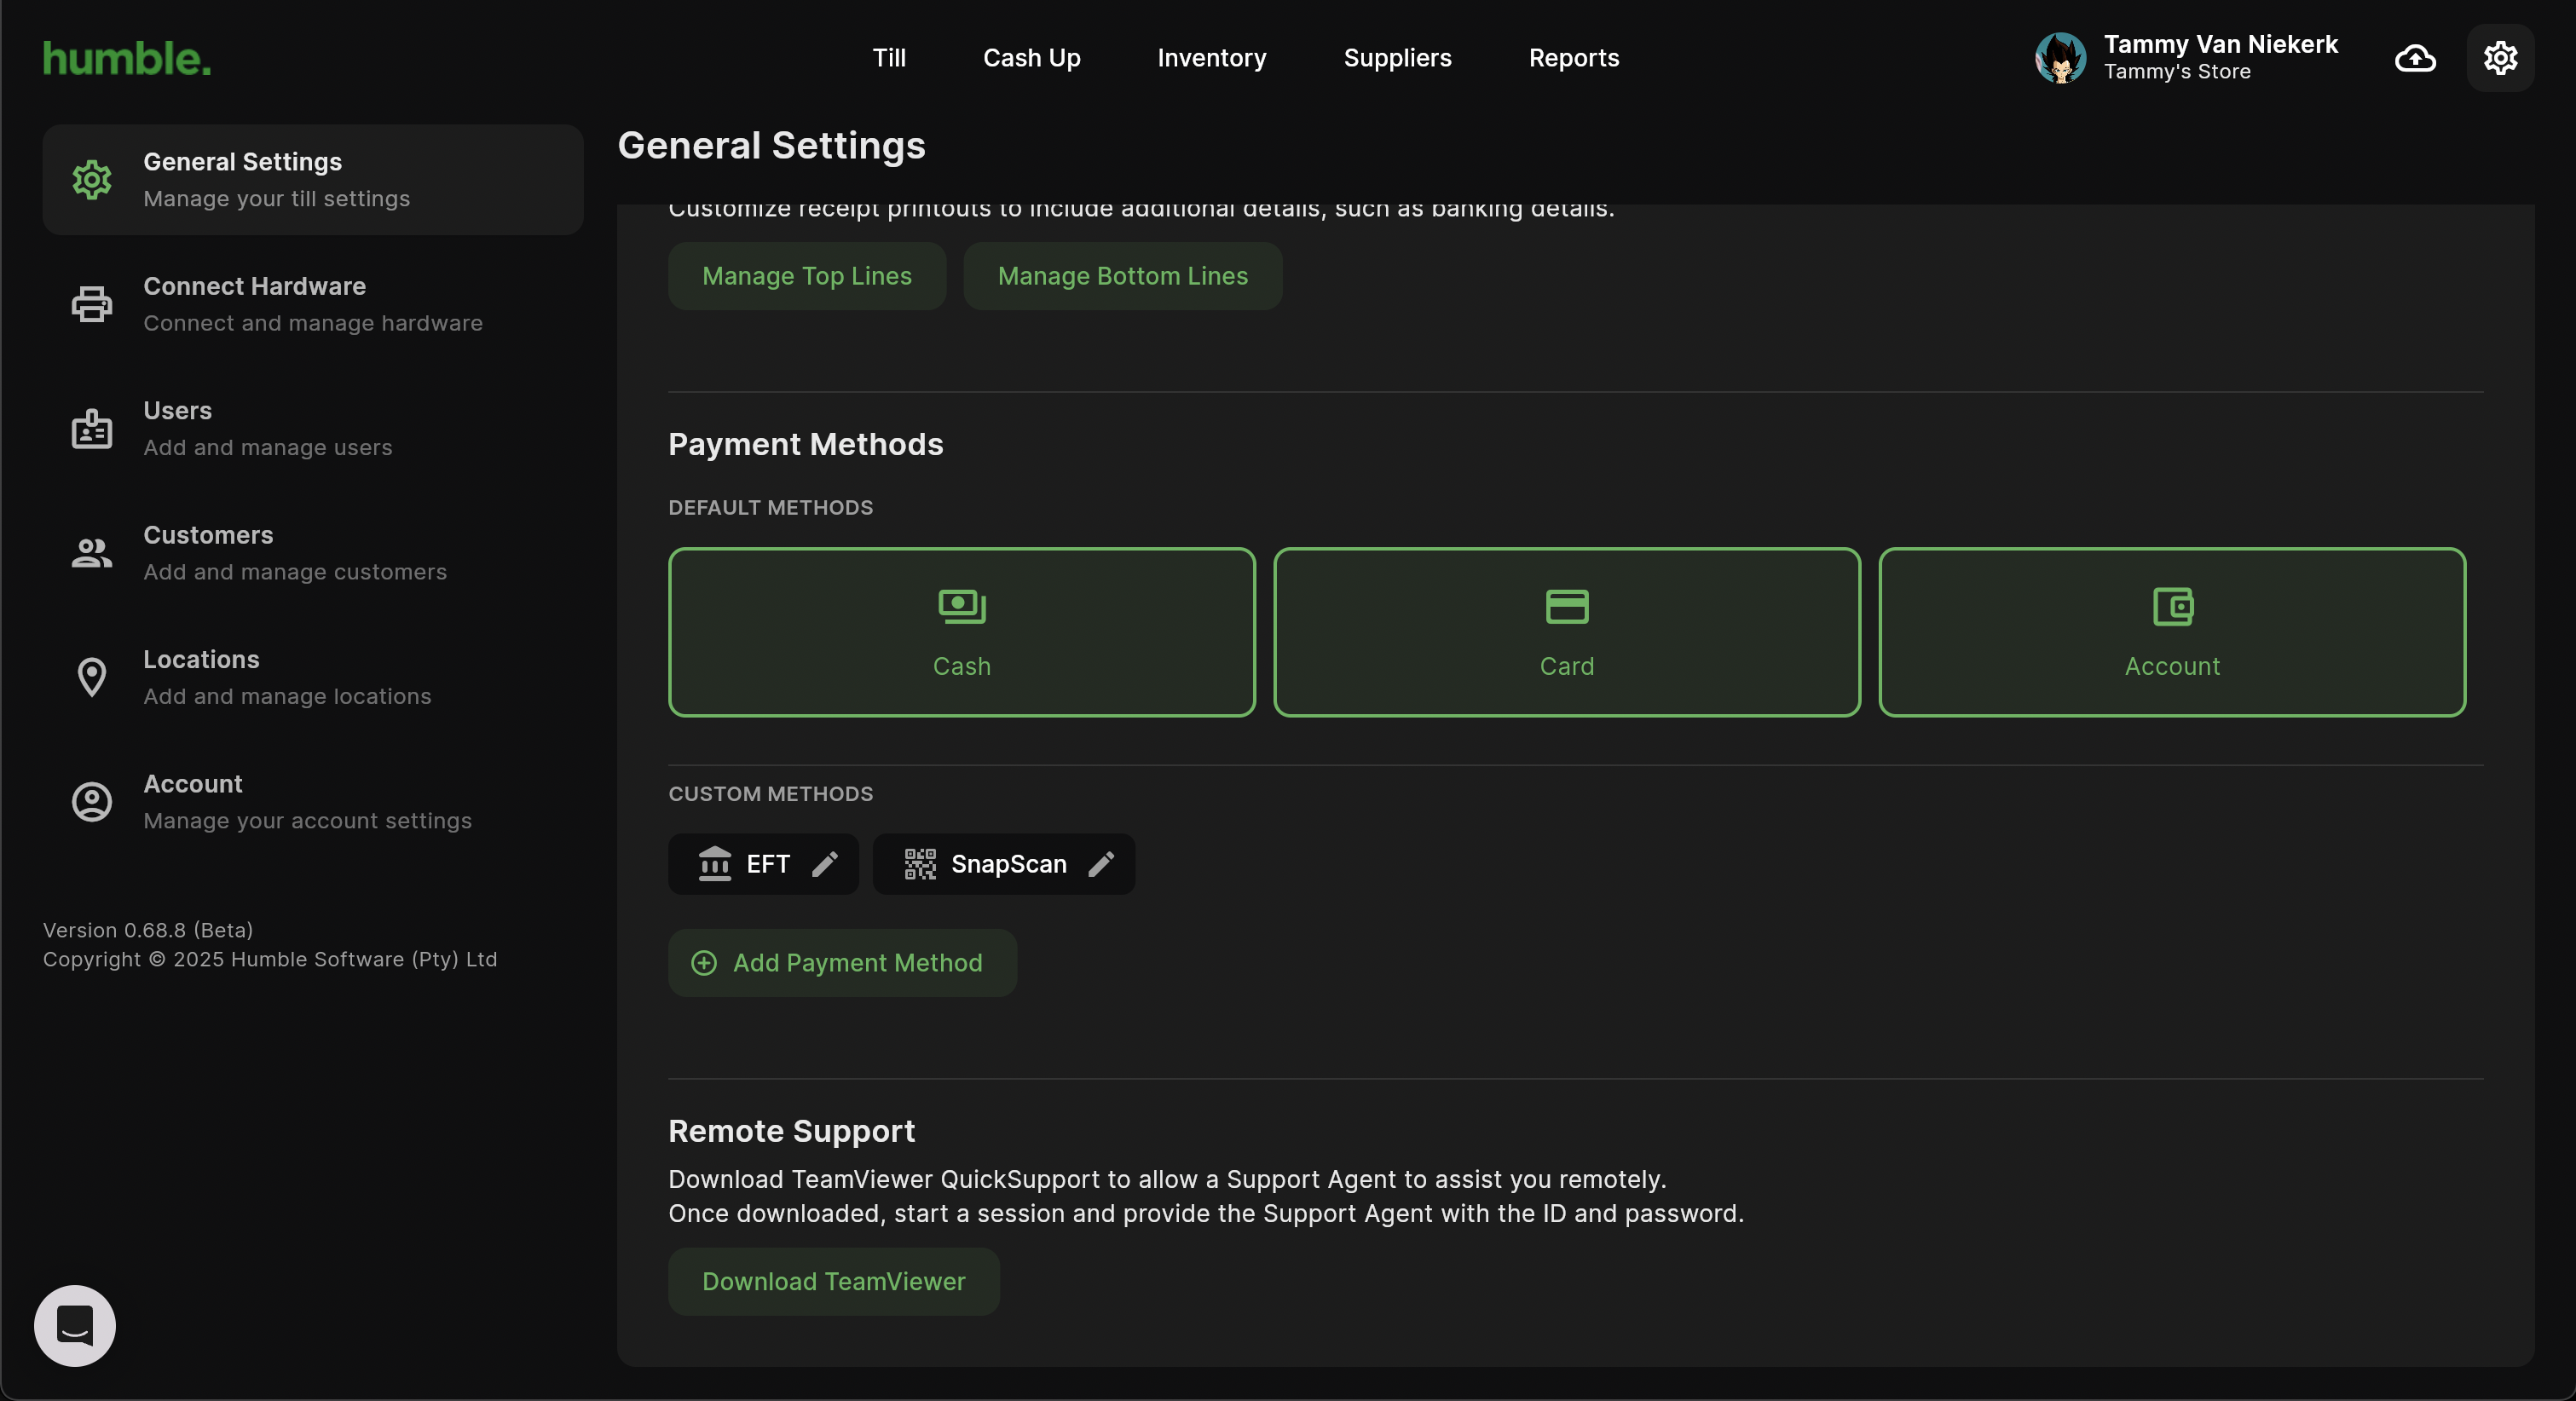Click the Account person-circle icon
This screenshot has height=1401, width=2576.
tap(92, 802)
